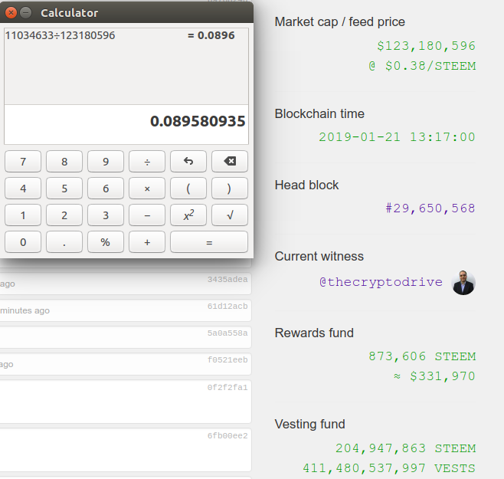Click transaction hash 3435adea

tap(227, 279)
